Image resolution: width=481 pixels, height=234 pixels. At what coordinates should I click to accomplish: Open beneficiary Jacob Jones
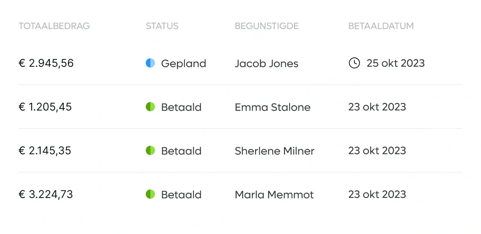[267, 63]
